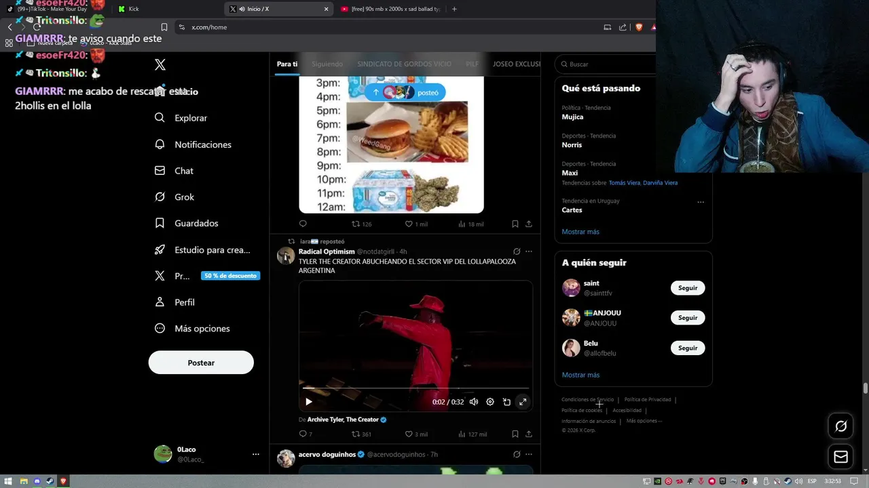Open Guardados bookmarks in the sidebar
Viewport: 869px width, 488px height.
(x=186, y=224)
